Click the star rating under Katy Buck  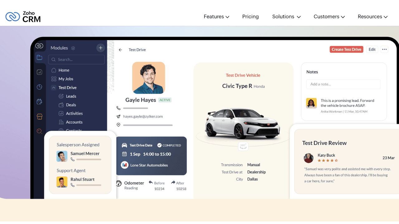[x=328, y=161]
